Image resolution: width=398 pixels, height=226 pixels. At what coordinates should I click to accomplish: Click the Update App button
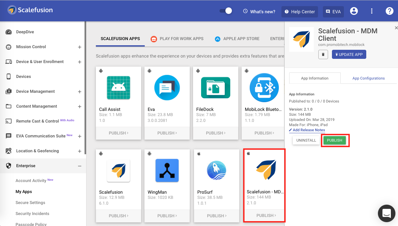[x=349, y=54]
